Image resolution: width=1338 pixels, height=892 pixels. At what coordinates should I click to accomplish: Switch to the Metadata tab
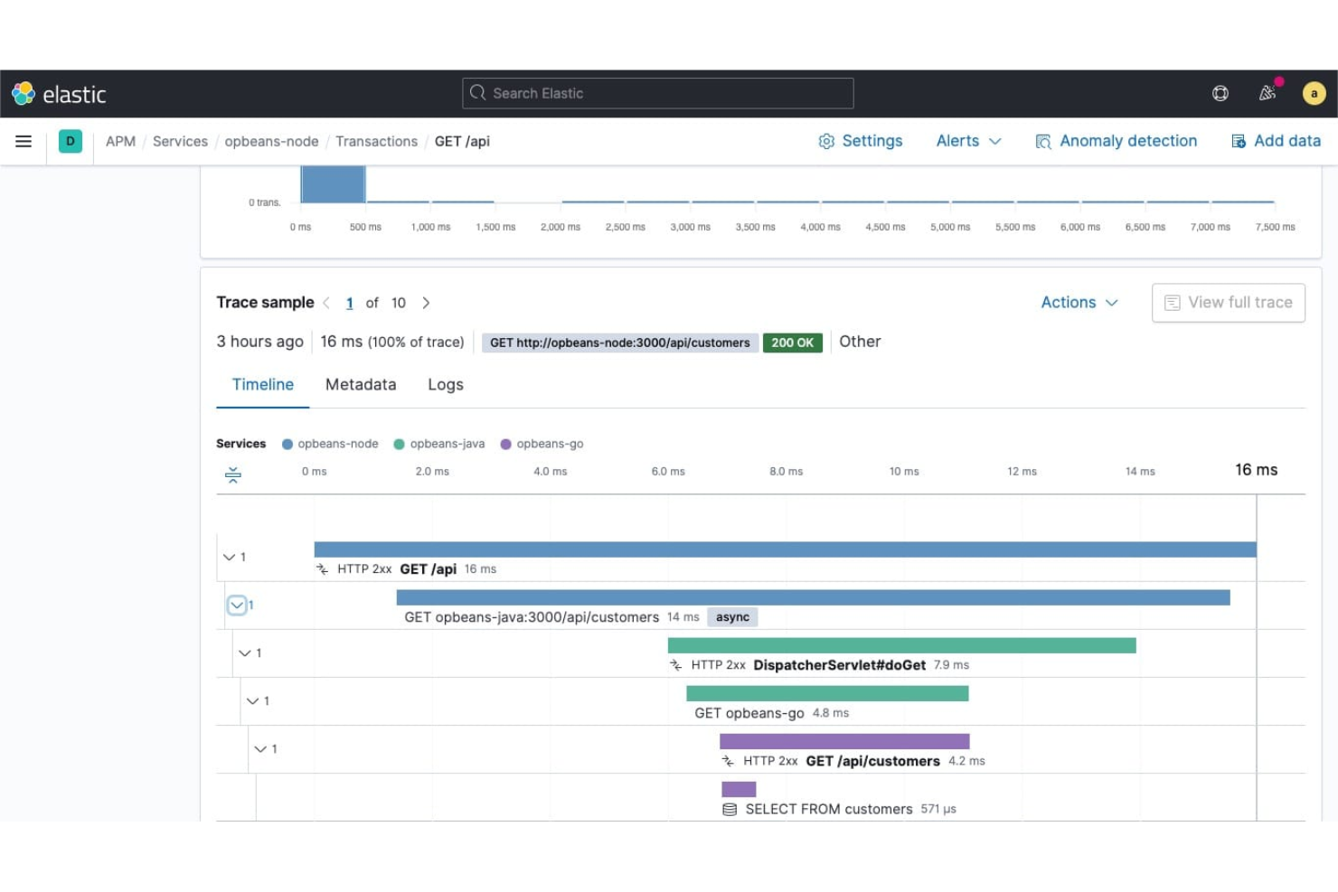tap(361, 385)
